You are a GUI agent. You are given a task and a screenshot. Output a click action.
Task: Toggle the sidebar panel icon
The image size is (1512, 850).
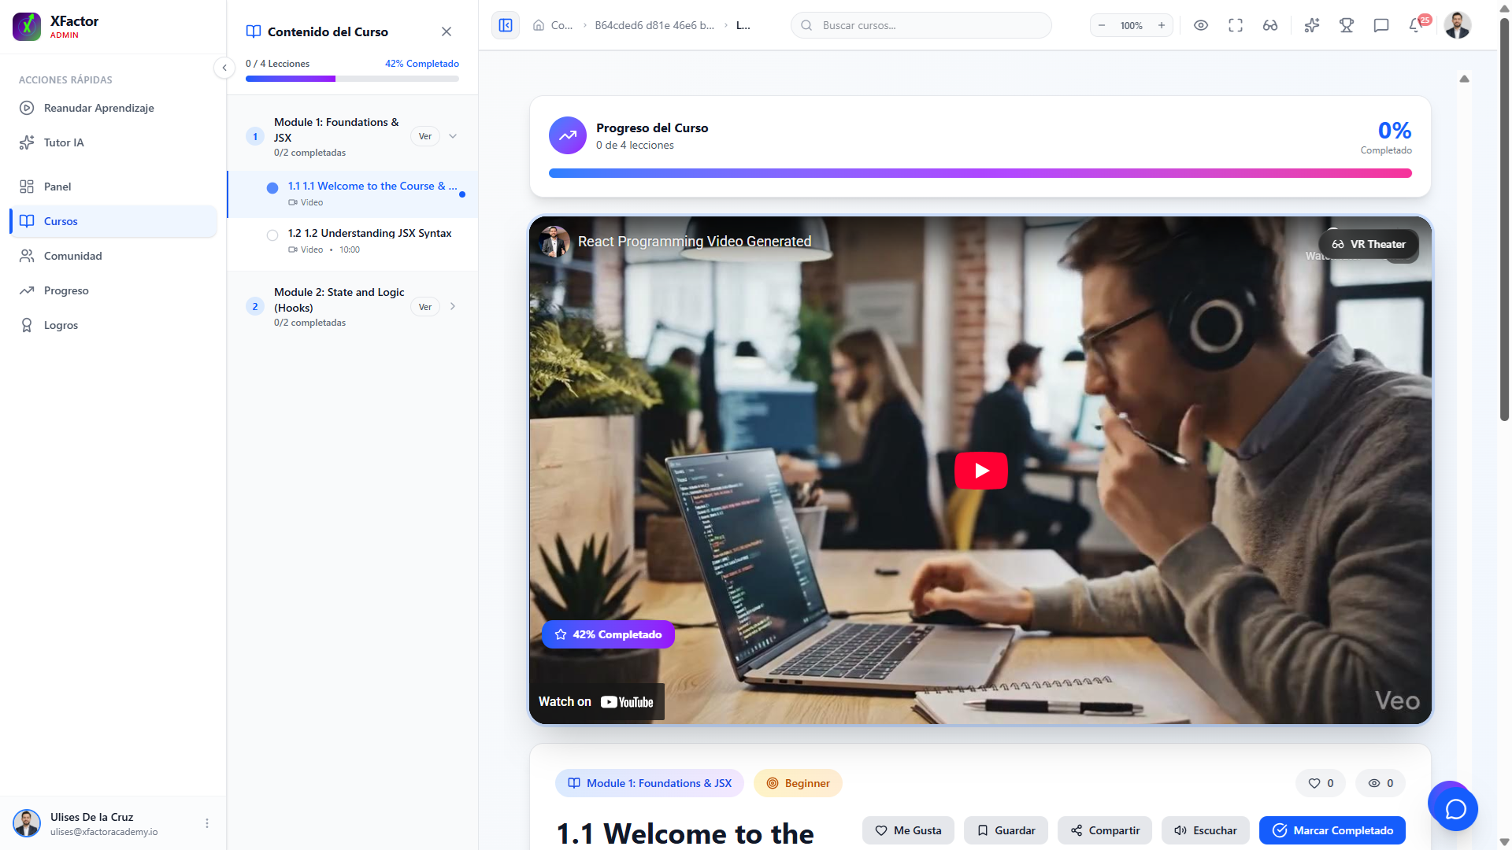(x=506, y=25)
